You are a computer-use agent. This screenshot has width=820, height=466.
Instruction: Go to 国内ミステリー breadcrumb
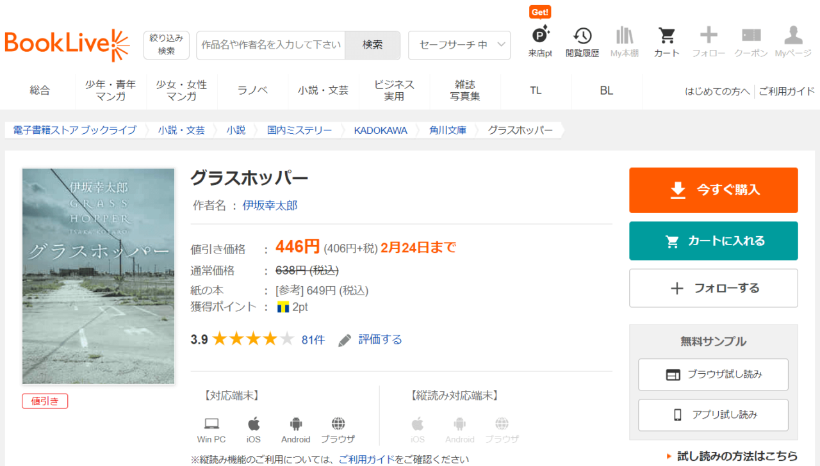[x=299, y=130]
